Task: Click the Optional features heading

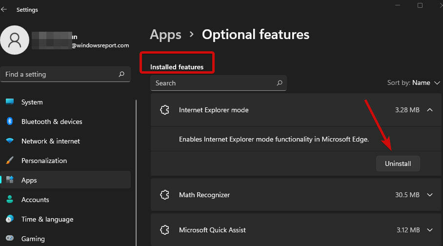Action: click(x=255, y=35)
